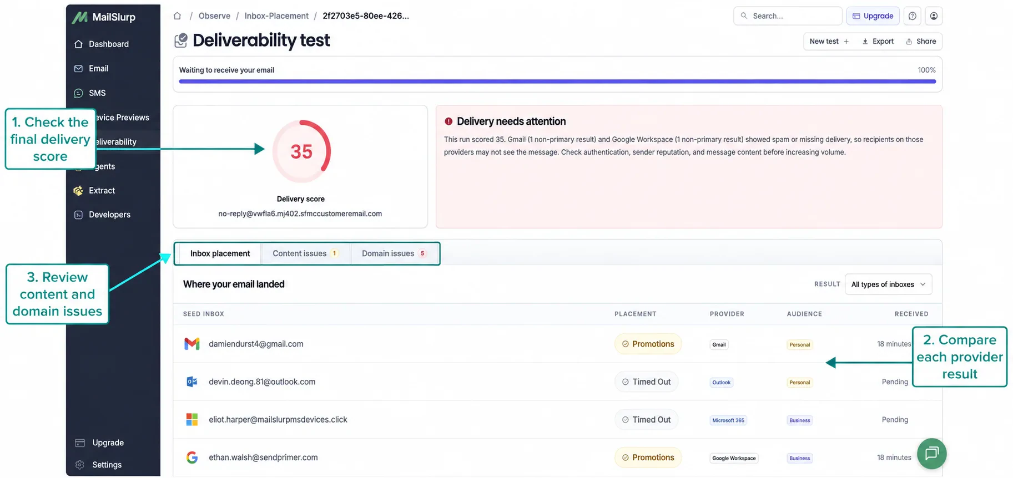
Task: Click the RECEIVED column header
Action: (911, 314)
